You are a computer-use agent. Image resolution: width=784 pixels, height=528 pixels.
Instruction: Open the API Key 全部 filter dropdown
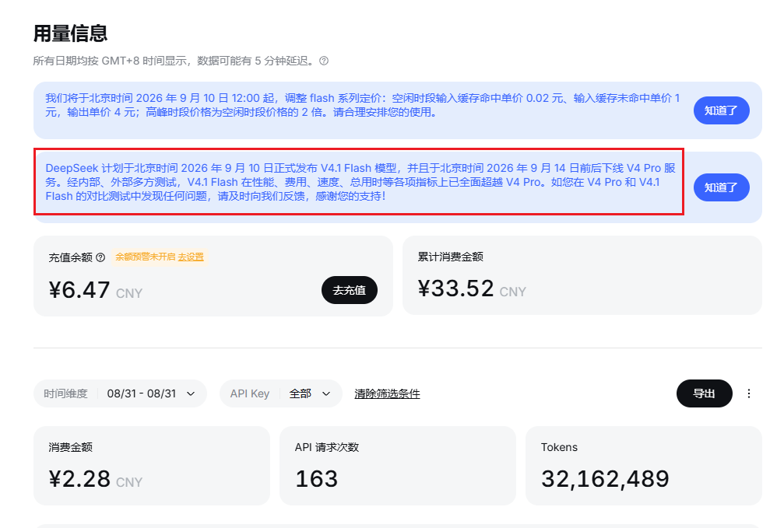click(280, 393)
